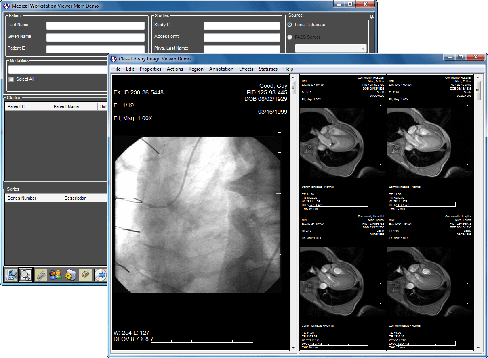Click the two-users icon in Main Demo toolbar
Screen dimensions: 488x358
coord(55,275)
